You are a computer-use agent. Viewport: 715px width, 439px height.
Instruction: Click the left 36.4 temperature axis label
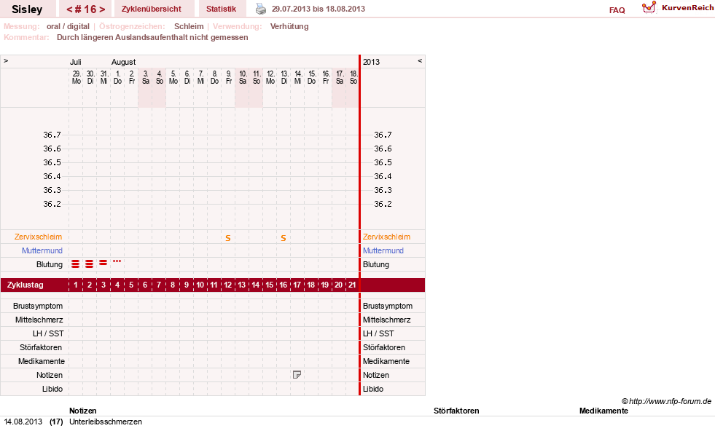[x=52, y=176]
